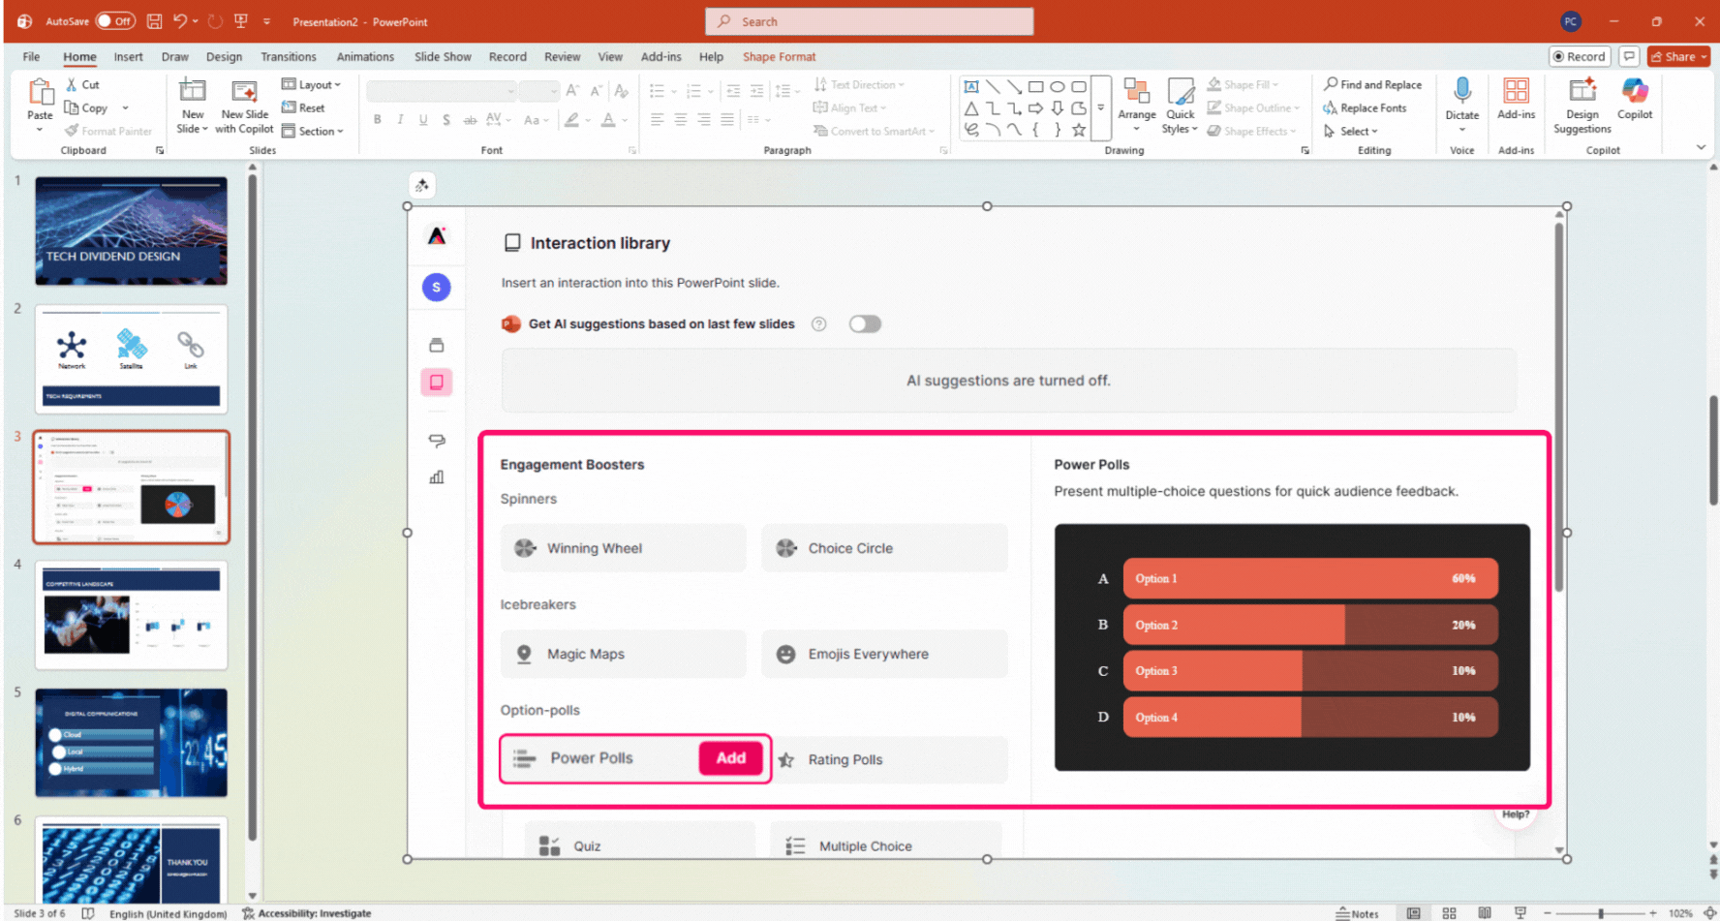The image size is (1720, 921).
Task: Expand the shapes gallery more arrow
Action: 1100,107
